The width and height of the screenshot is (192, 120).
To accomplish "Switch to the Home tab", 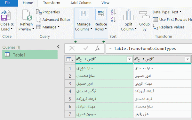I will click(x=28, y=3).
